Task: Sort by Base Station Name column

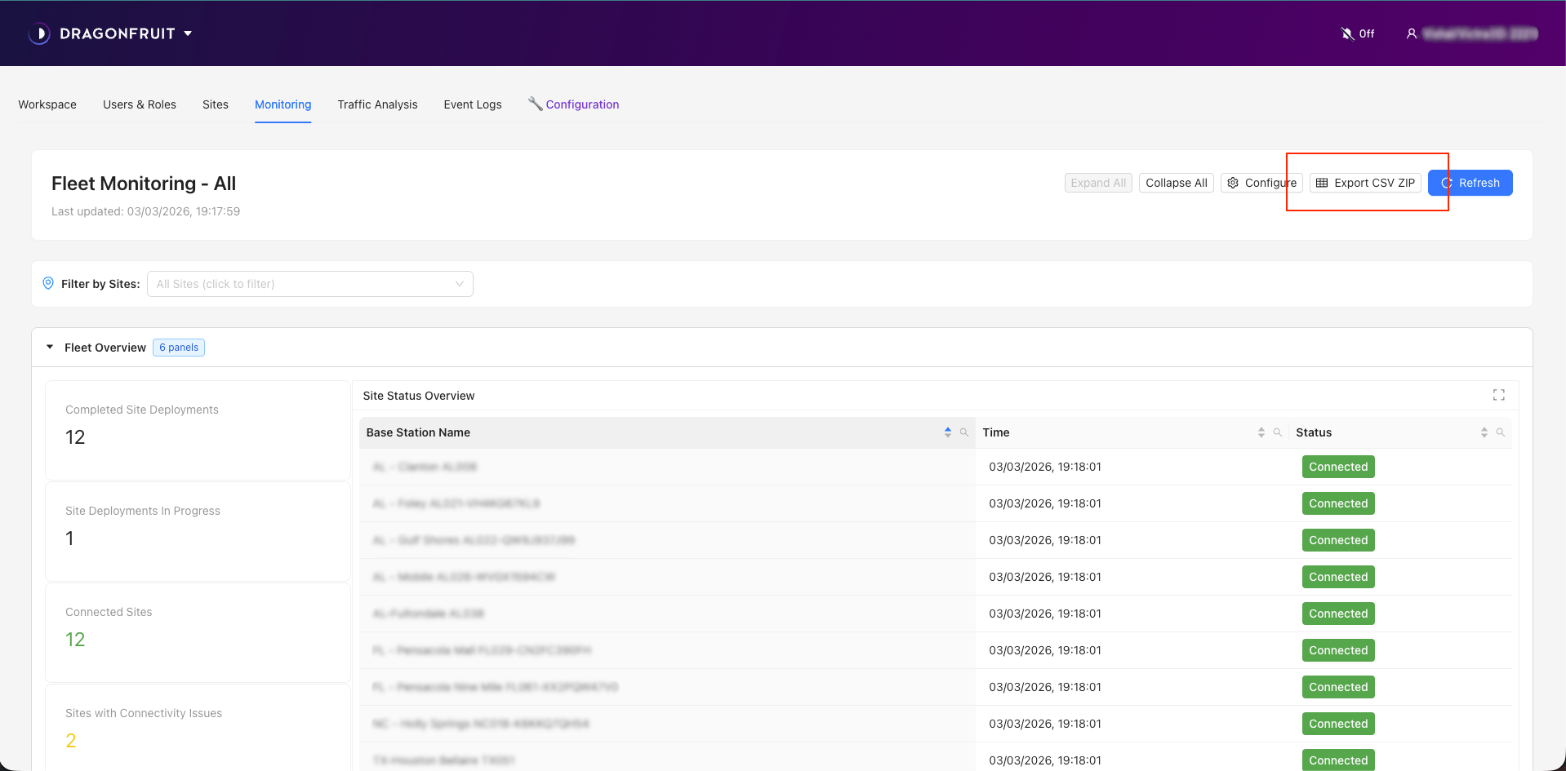Action: pyautogui.click(x=947, y=432)
